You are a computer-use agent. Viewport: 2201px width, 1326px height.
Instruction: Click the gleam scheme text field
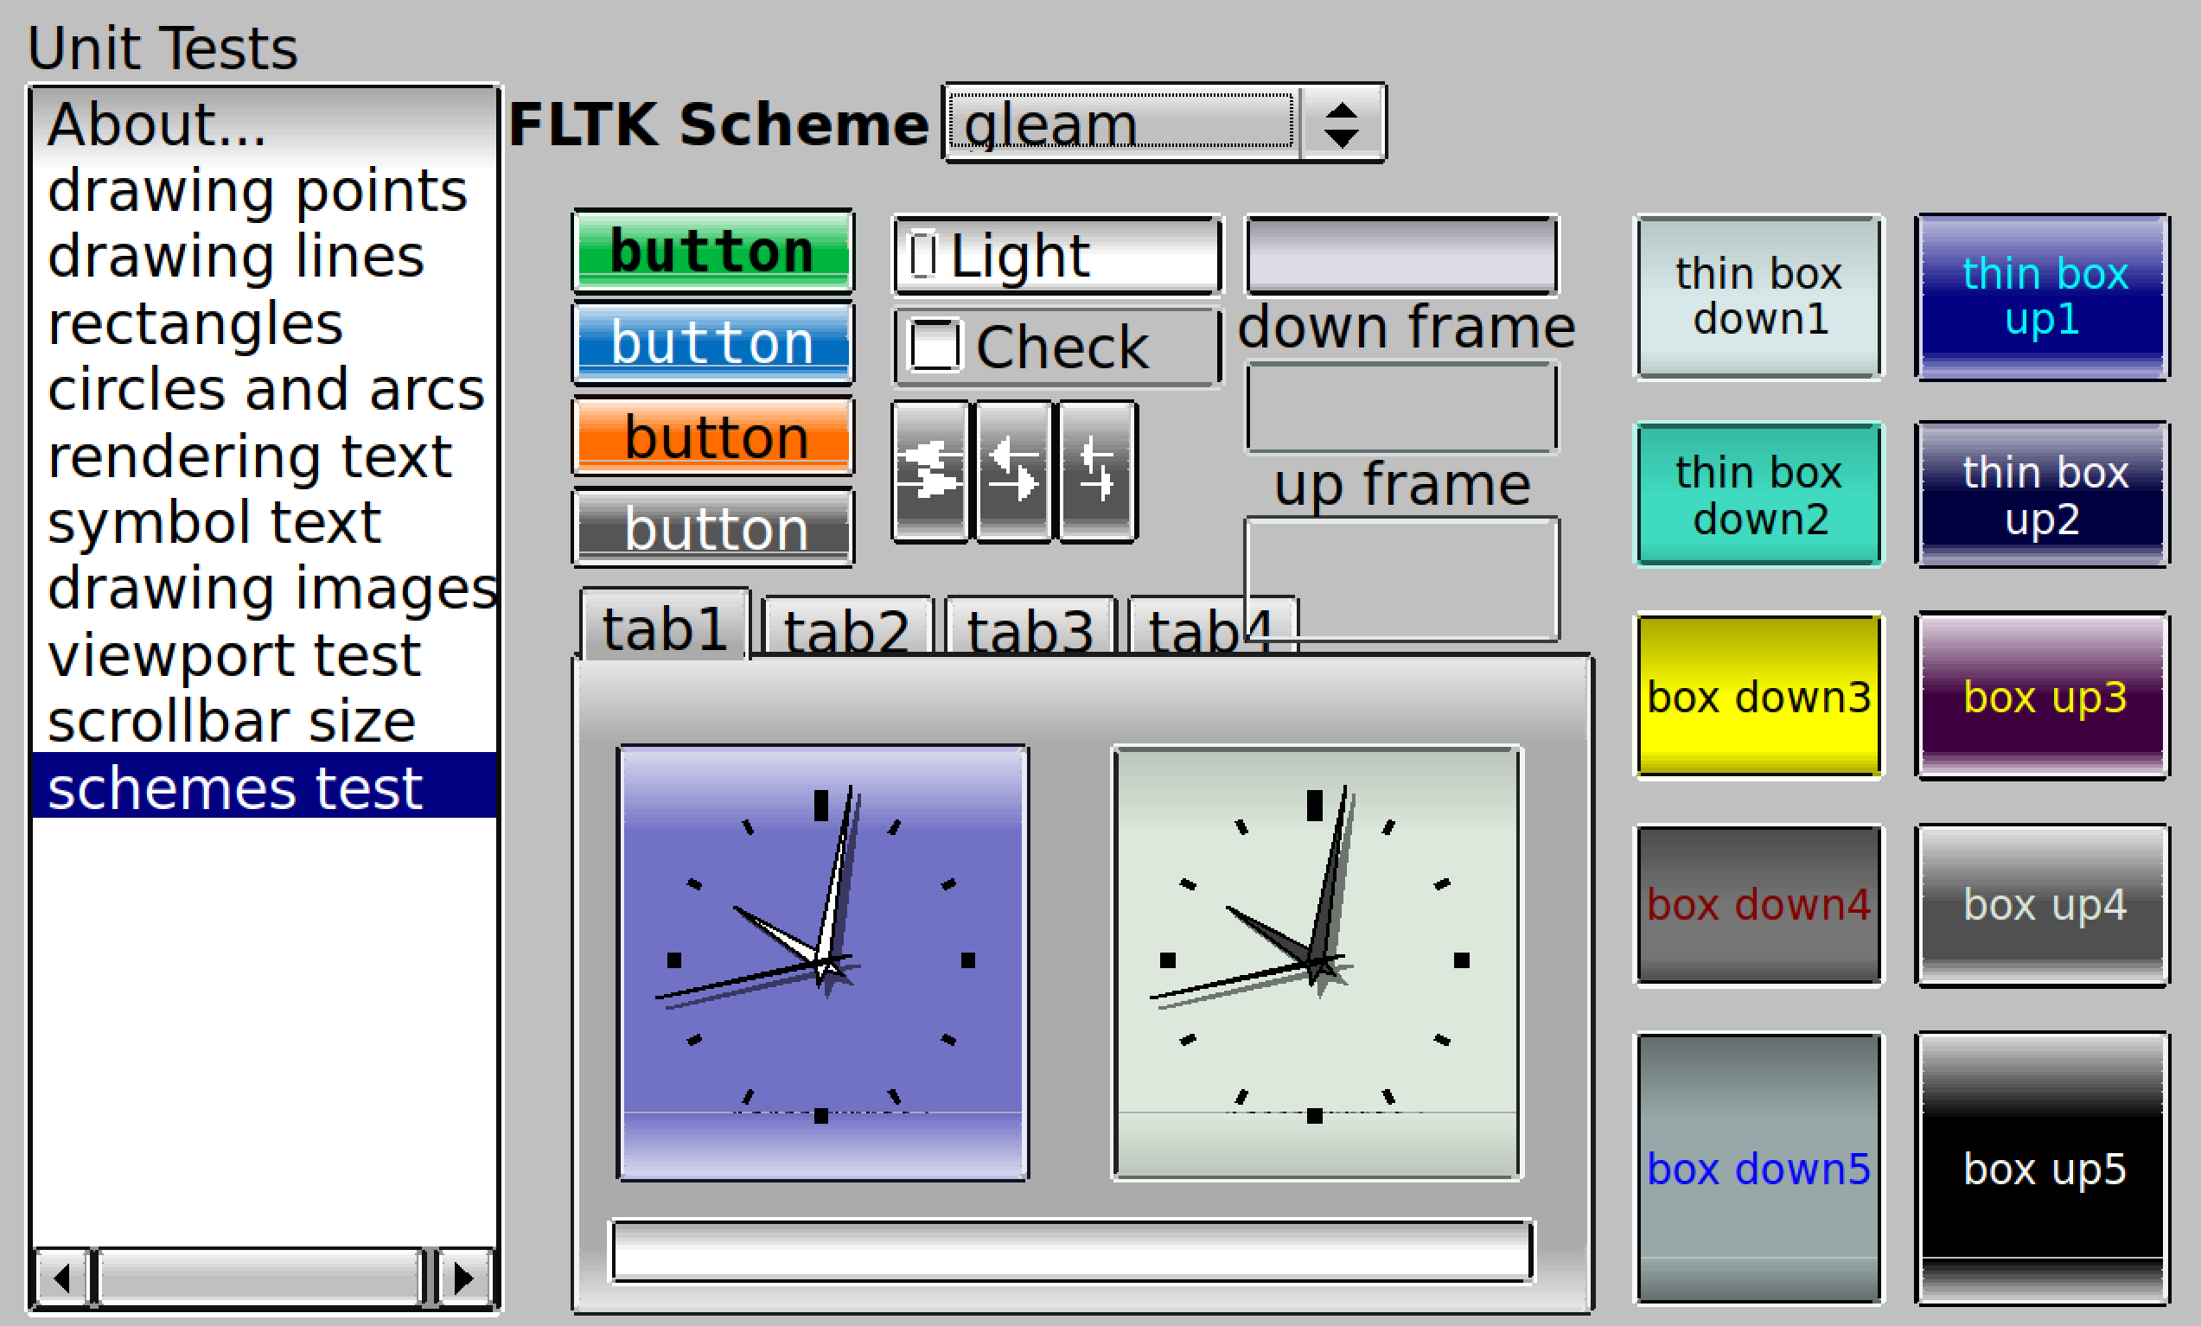(1122, 124)
